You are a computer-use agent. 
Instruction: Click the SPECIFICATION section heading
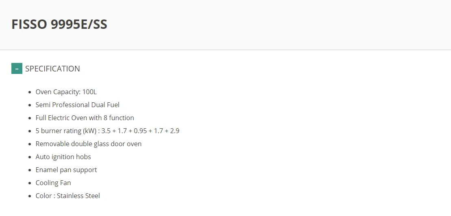(53, 69)
